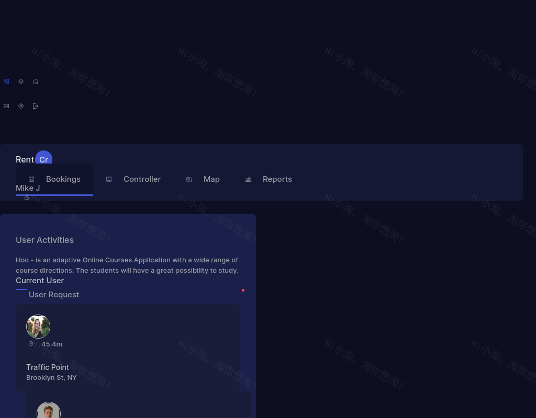Select the Current User tab
536x418 pixels.
[40, 281]
